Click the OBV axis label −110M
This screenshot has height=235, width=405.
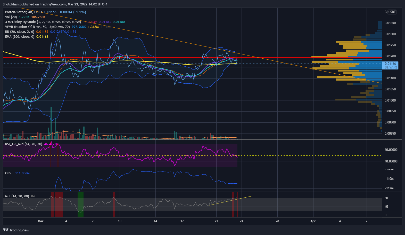point(389,179)
